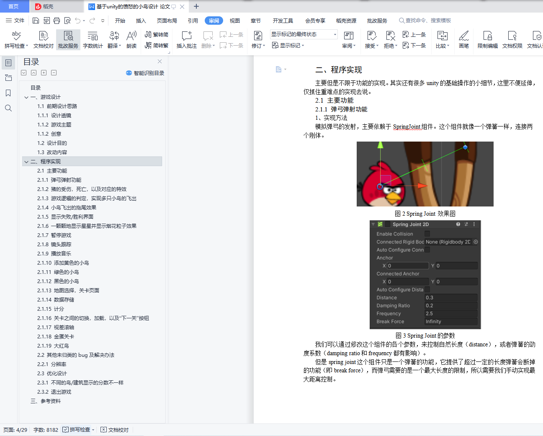Viewport: 543px width, 436px height.
Task: Go to 下一条 revision next to 拒绝
Action: pyautogui.click(x=414, y=45)
